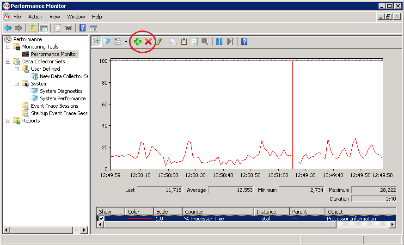Collapse the Data Collector Sets node
Image resolution: width=404 pixels, height=245 pixels.
(x=8, y=61)
